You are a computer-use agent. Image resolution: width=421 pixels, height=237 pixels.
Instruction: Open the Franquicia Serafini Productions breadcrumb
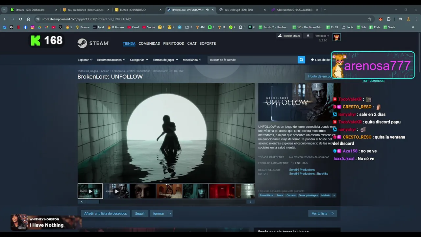[131, 71]
